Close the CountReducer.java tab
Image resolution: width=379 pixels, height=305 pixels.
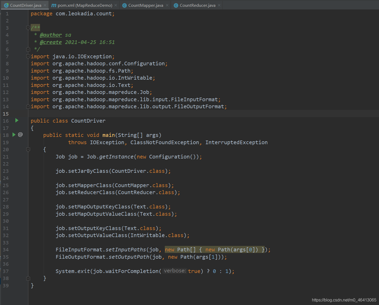click(x=219, y=5)
